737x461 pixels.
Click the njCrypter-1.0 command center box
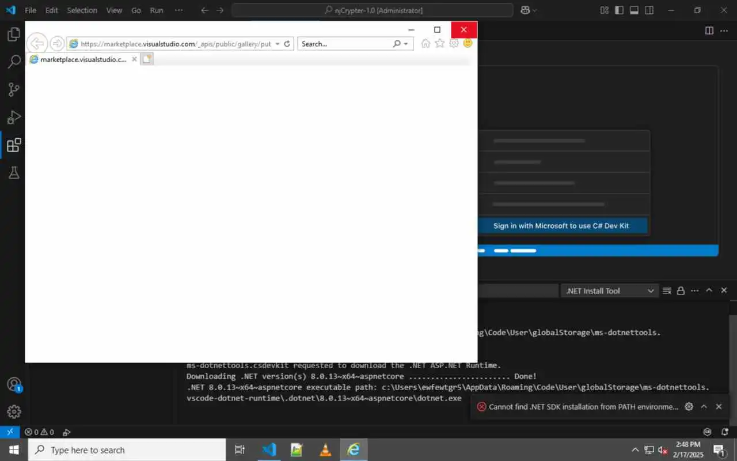click(x=373, y=10)
